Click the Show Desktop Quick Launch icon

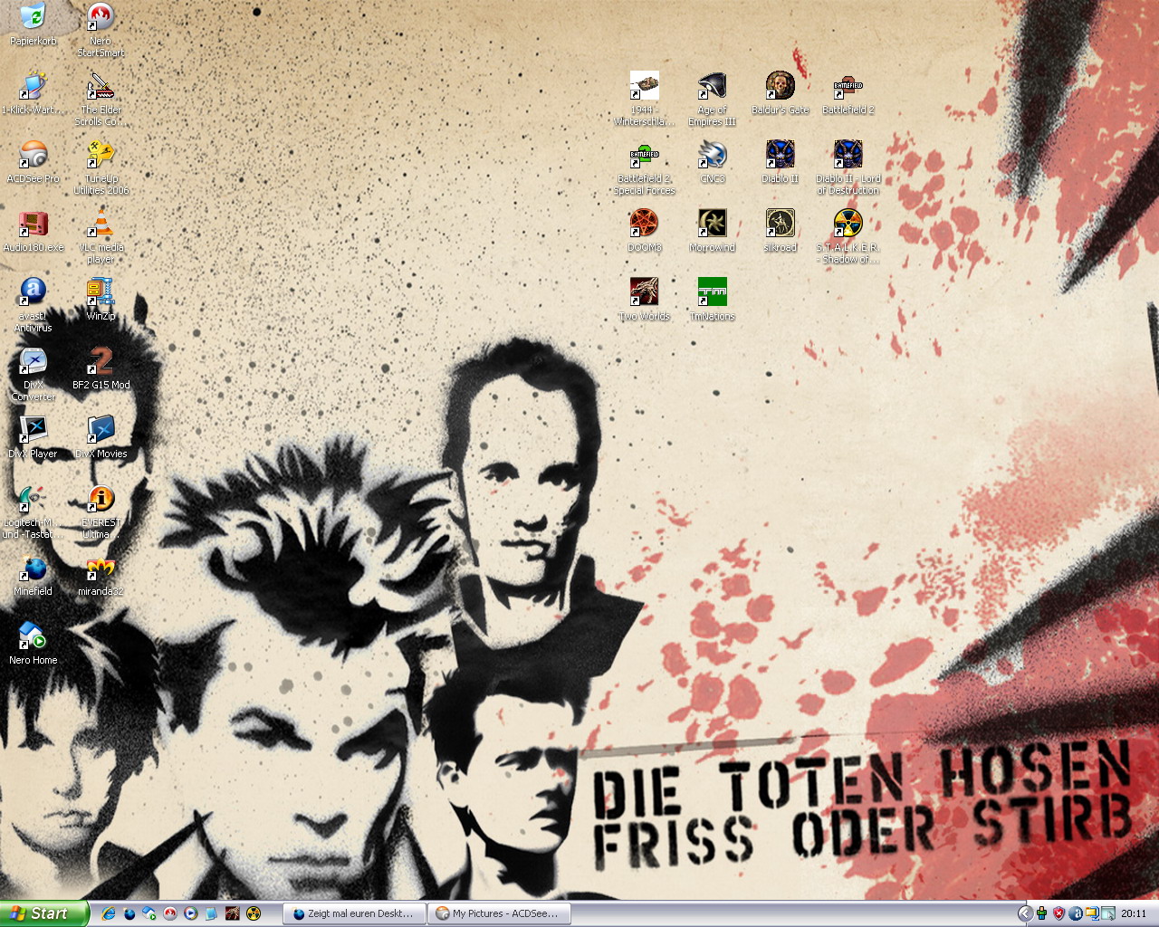(x=212, y=914)
